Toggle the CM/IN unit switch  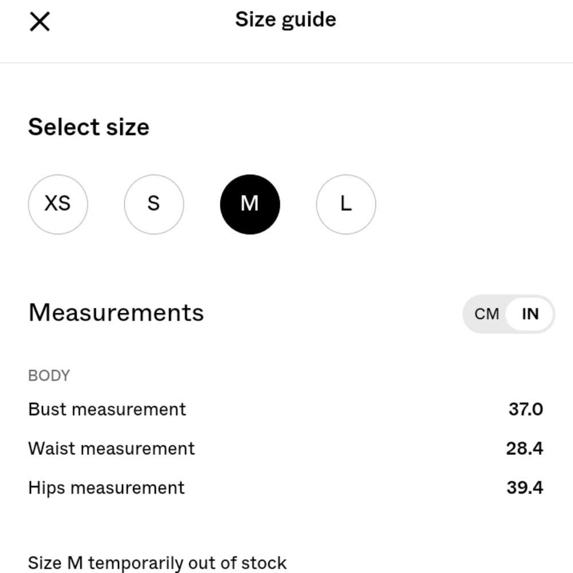click(509, 314)
